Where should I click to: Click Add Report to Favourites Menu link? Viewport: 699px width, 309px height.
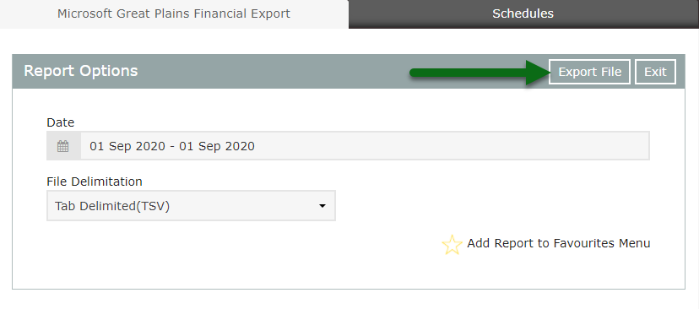click(x=559, y=243)
